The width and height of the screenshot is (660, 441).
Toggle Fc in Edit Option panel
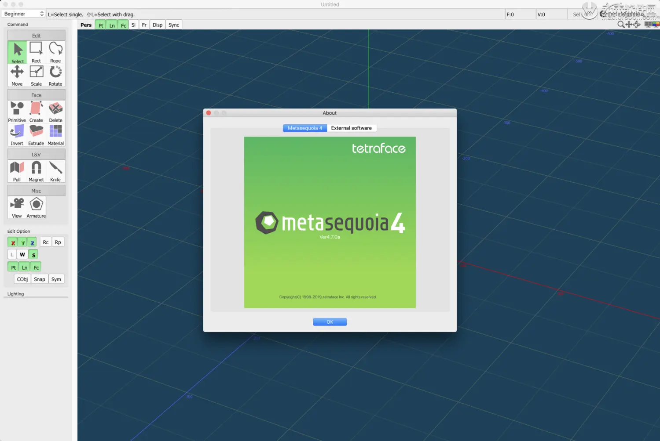36,267
